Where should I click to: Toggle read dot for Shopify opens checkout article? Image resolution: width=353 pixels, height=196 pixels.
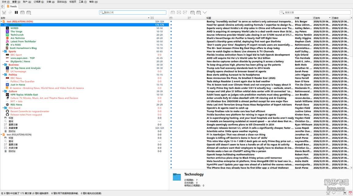pos(171,71)
